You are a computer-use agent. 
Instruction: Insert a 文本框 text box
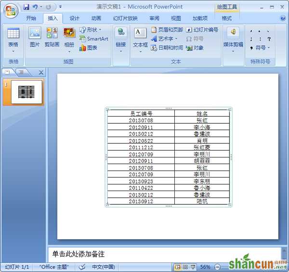(x=141, y=38)
